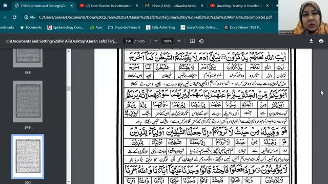Open a new browser tab
Screen dimensions: 328x184
pyautogui.click(x=277, y=6)
